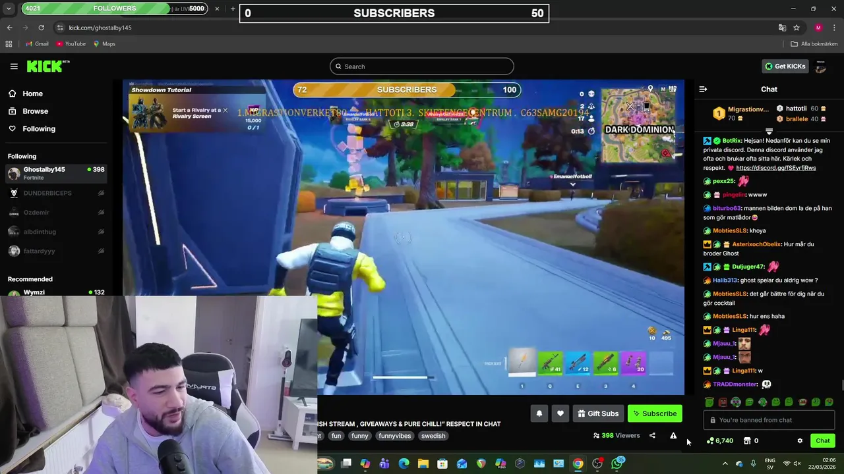The image size is (844, 474).
Task: Click the Gift Subs button
Action: coord(598,413)
